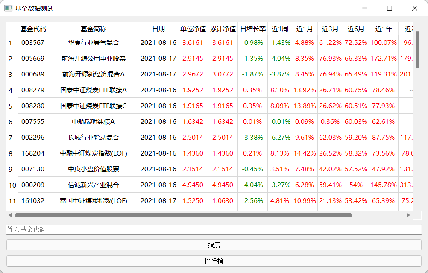Click horizontal scrollbar right arrow
428x273 pixels.
pyautogui.click(x=408, y=215)
